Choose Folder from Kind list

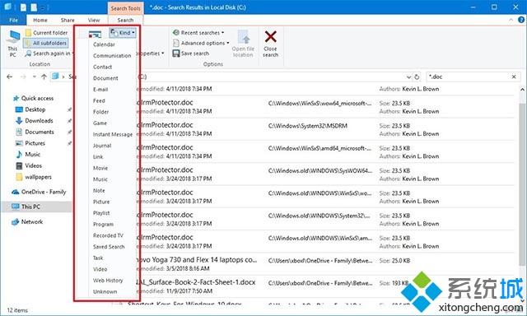click(100, 112)
